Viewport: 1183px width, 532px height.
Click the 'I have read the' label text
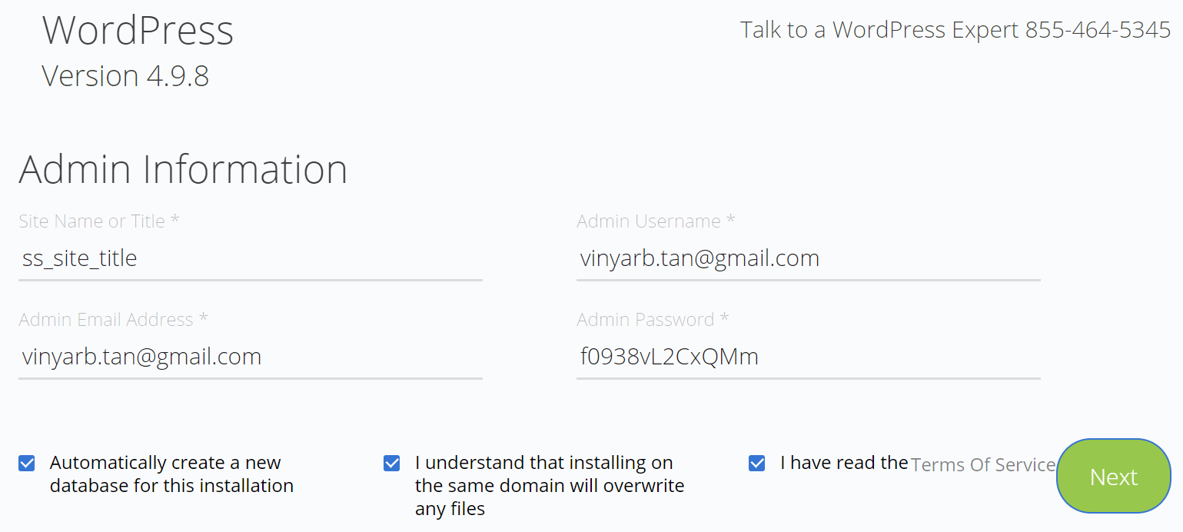pyautogui.click(x=844, y=463)
